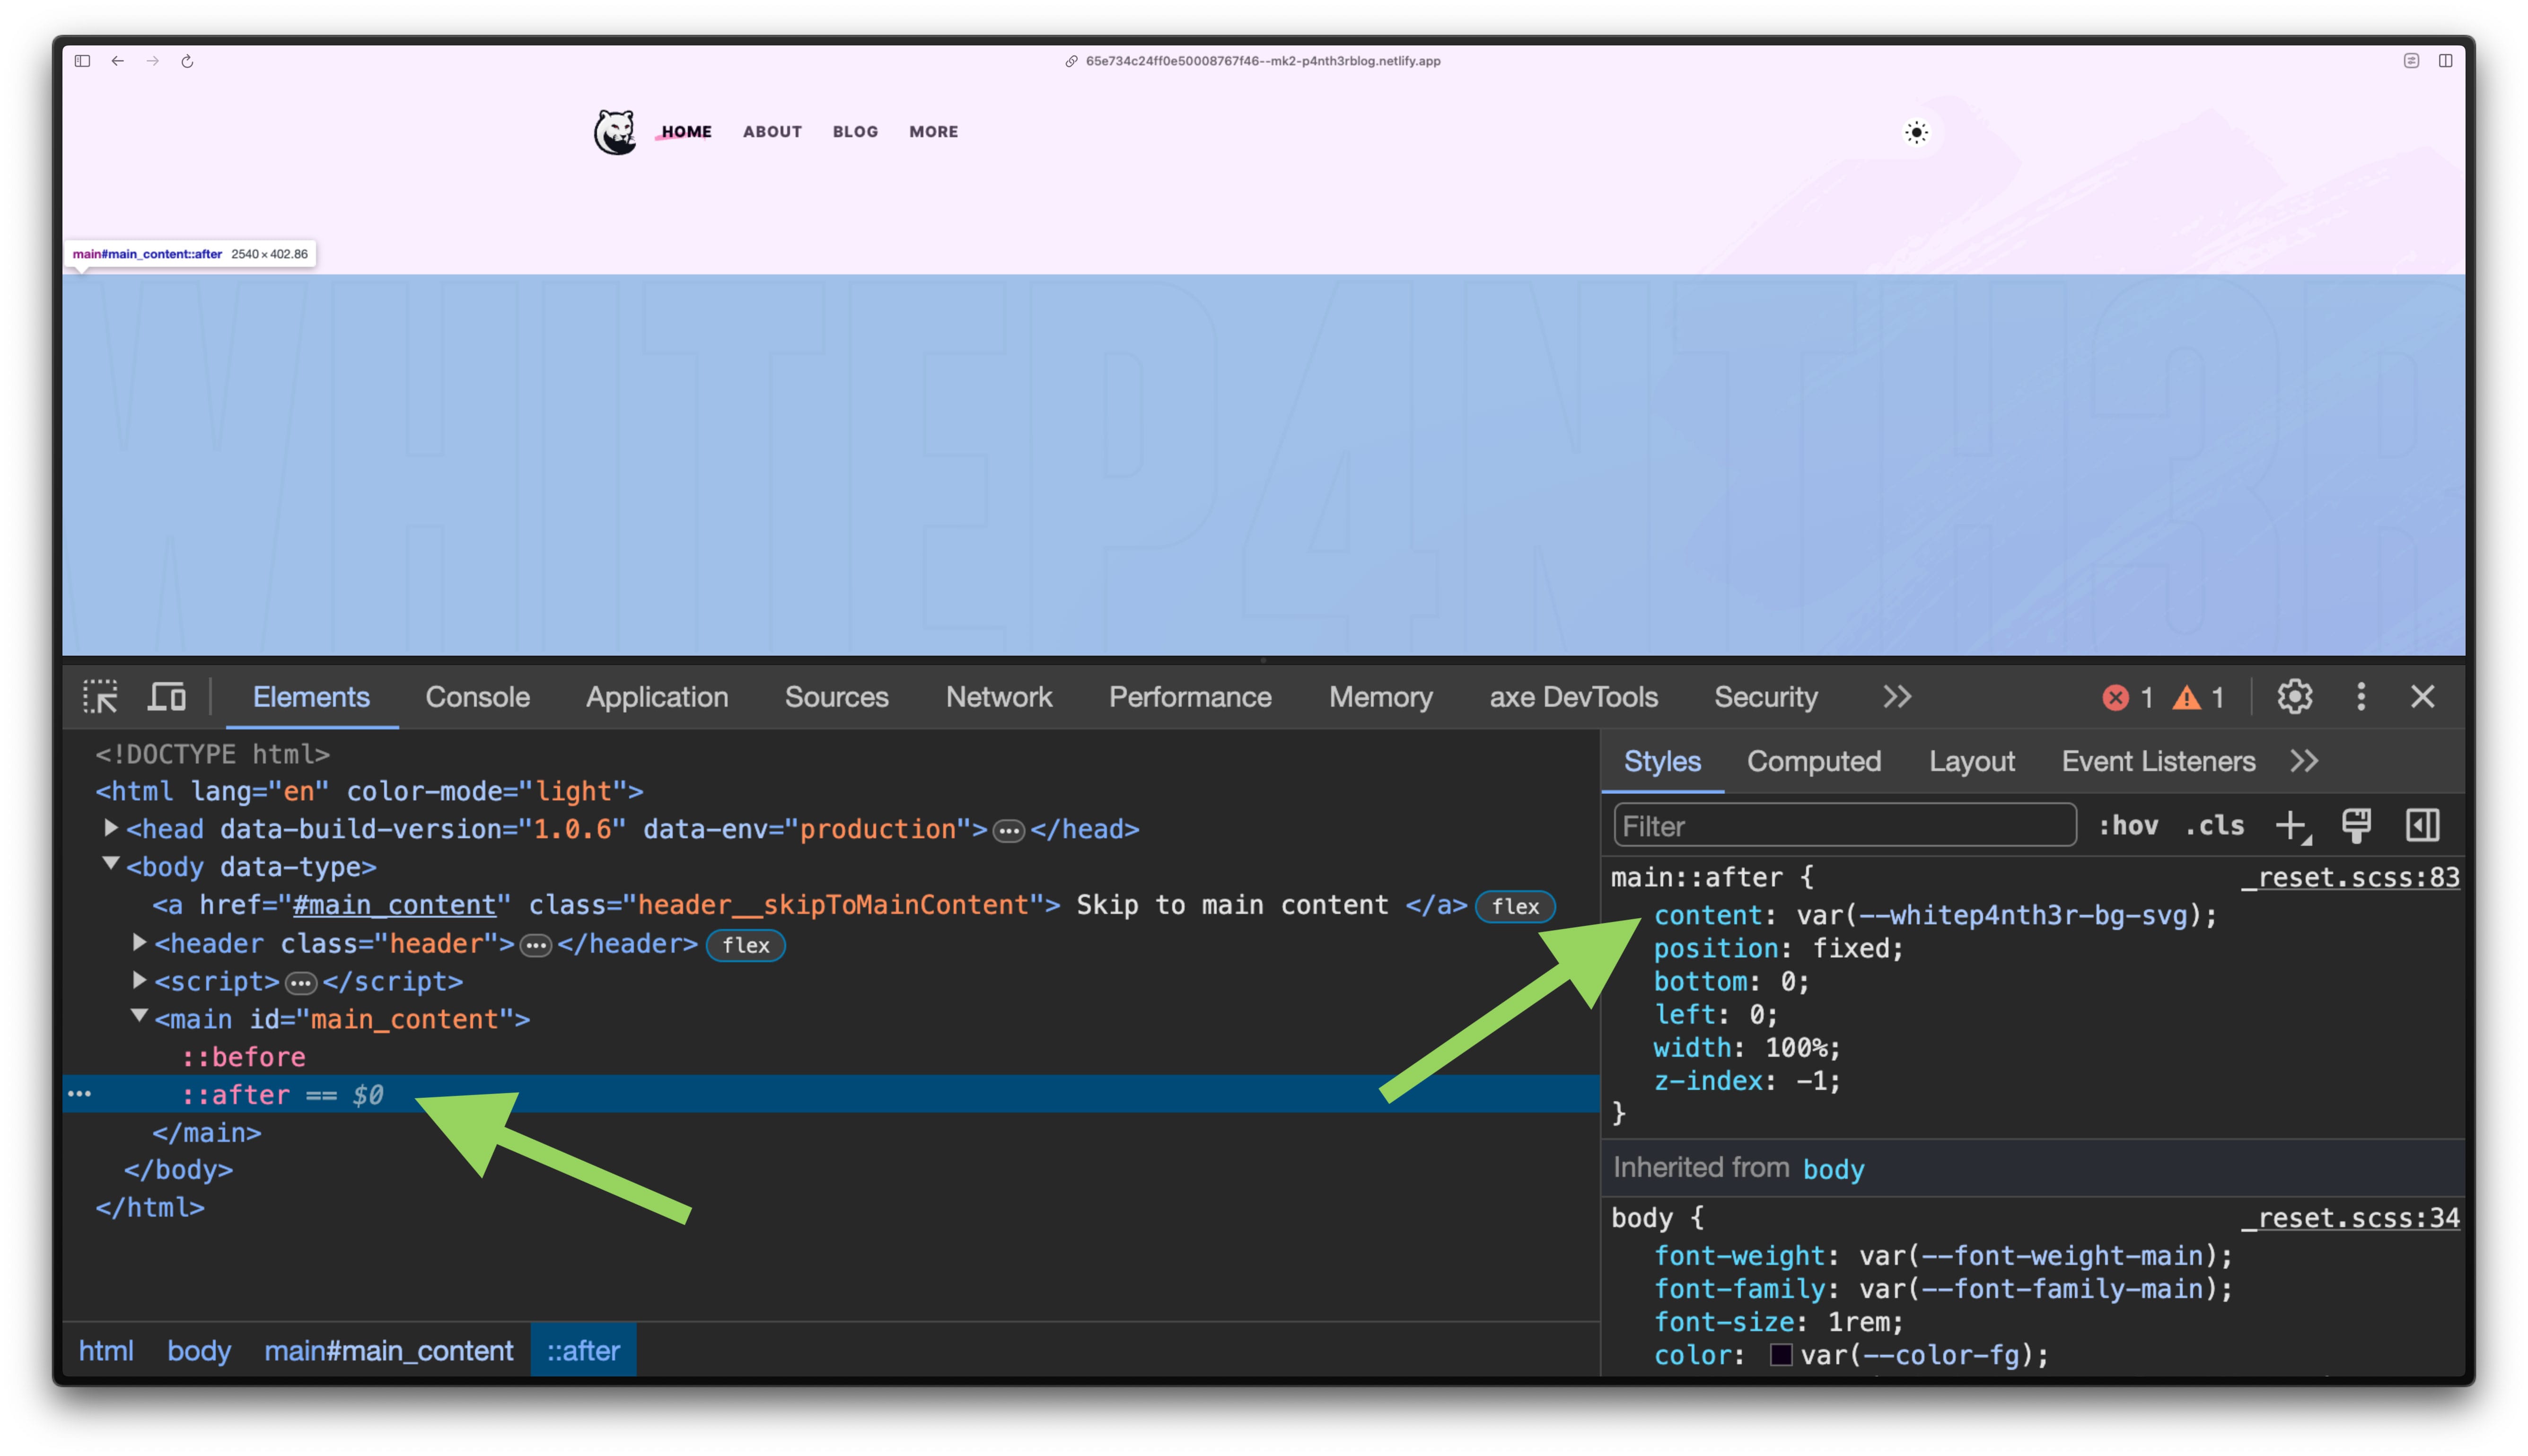Image resolution: width=2528 pixels, height=1456 pixels.
Task: Show more Styles sidebar tabs chevron
Action: (x=2304, y=761)
